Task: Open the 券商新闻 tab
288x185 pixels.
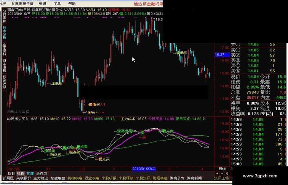Action: coord(194,178)
